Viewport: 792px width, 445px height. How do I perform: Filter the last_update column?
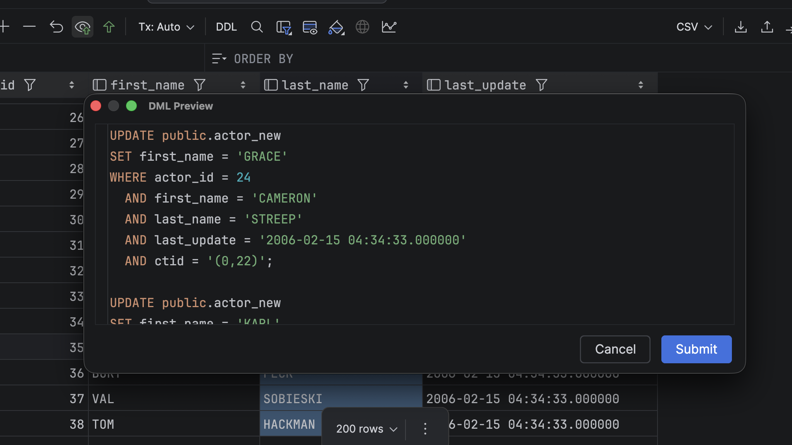pos(542,85)
